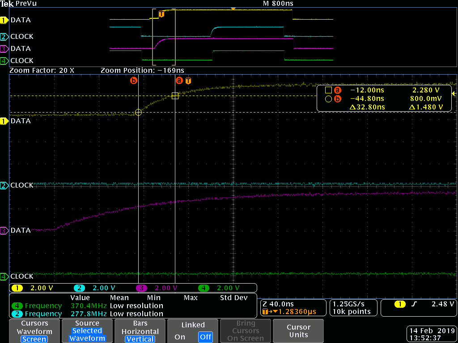Click cursor b label at top of waveform
Screen dimensions: 458x343
point(134,80)
